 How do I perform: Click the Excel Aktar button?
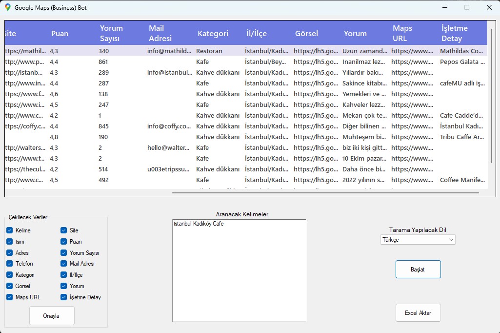[418, 313]
